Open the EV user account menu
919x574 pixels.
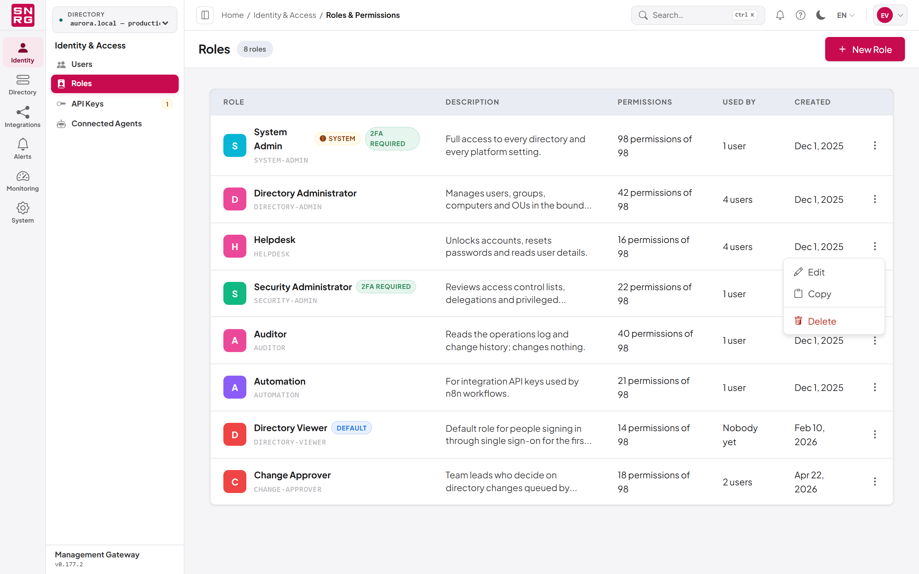pyautogui.click(x=890, y=15)
